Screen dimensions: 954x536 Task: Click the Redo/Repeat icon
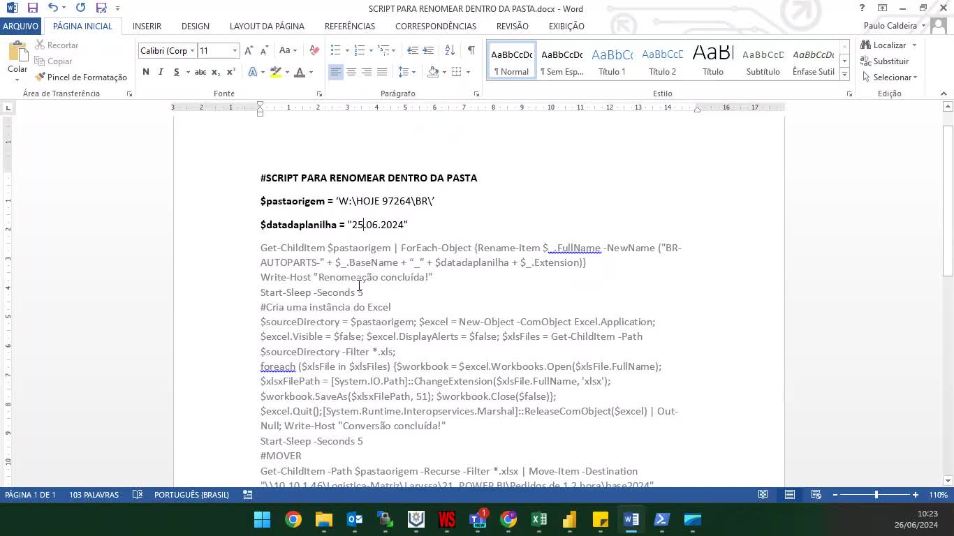tap(80, 8)
